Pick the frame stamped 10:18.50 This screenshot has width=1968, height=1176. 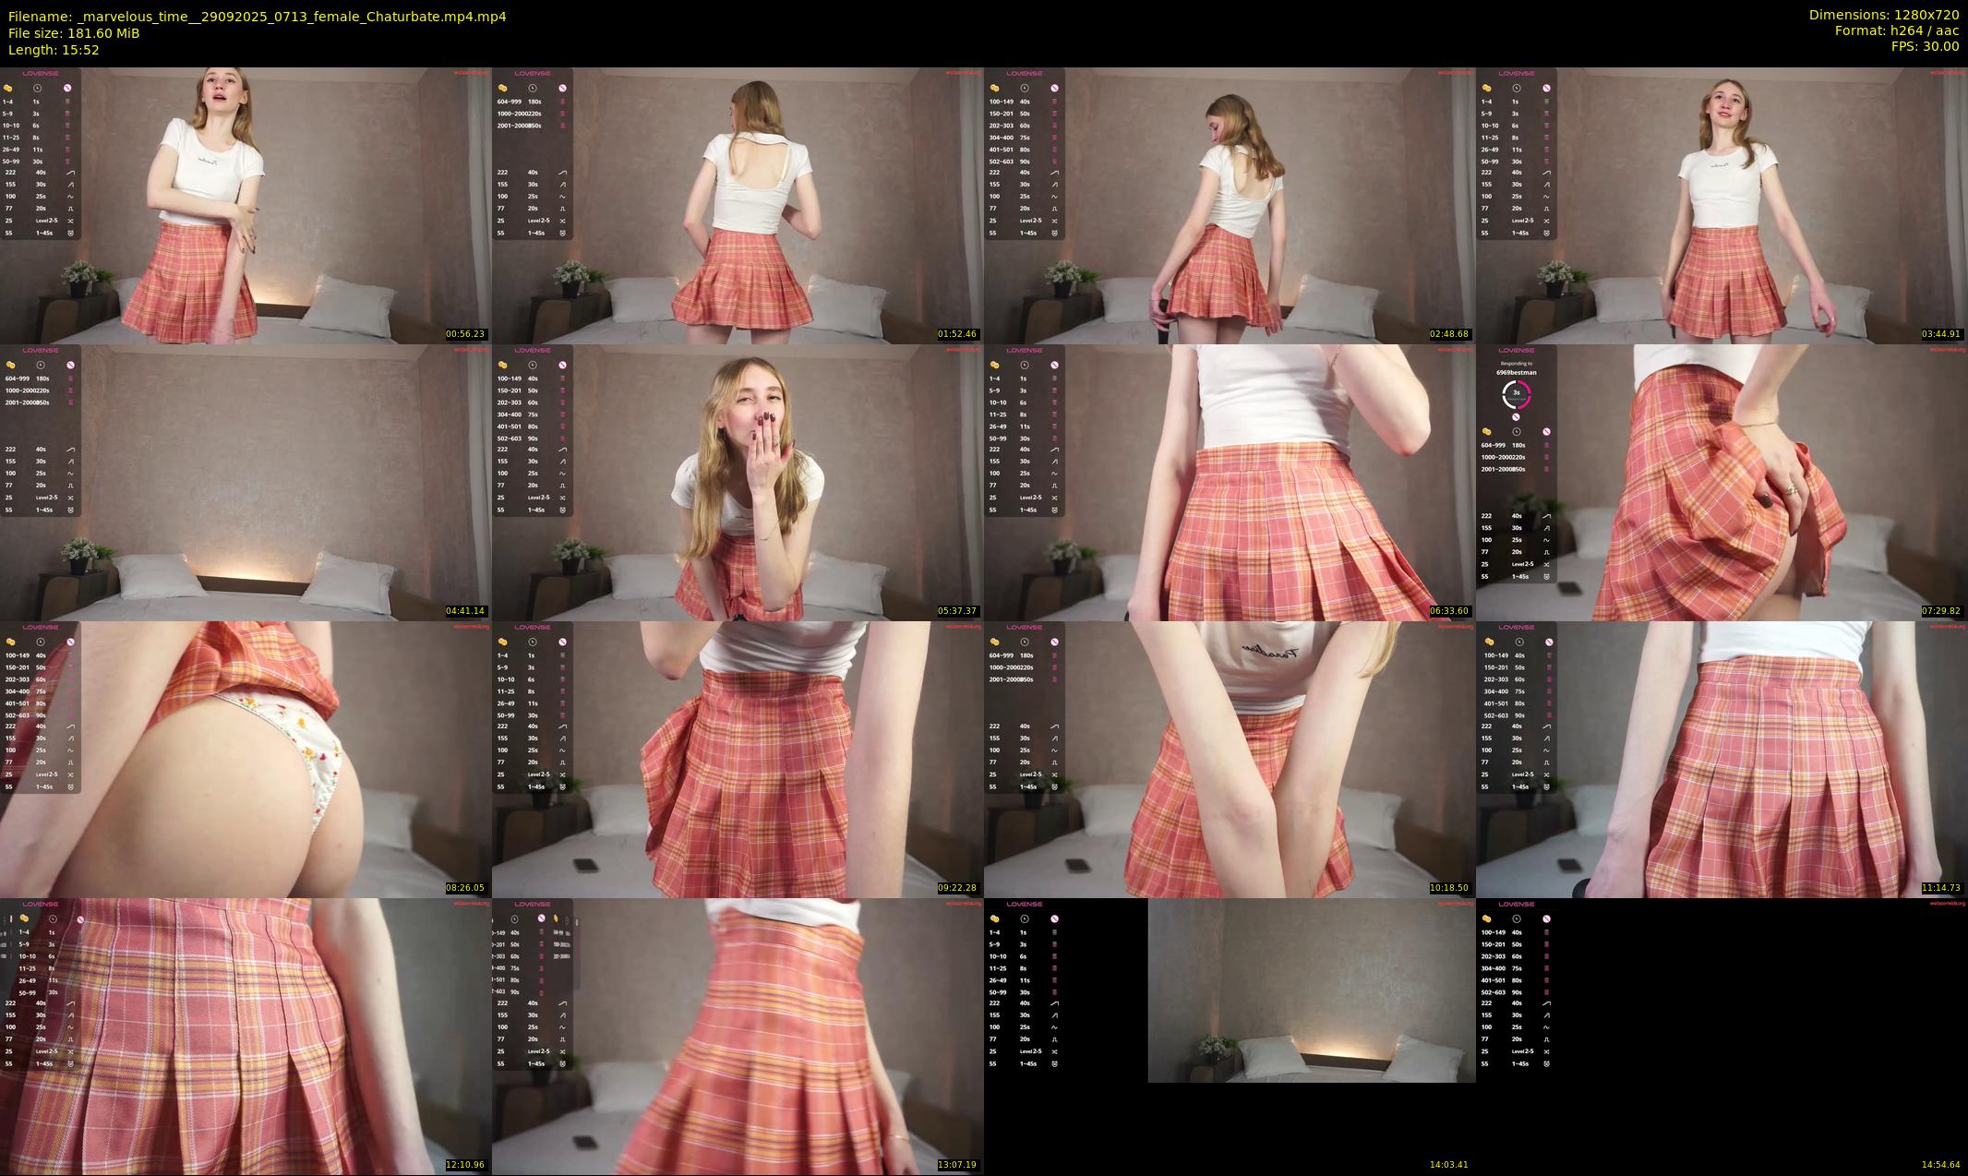point(1230,759)
